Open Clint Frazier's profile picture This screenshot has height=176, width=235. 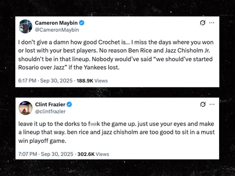[x=26, y=108]
